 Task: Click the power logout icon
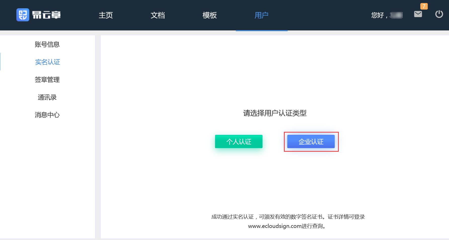coord(439,14)
